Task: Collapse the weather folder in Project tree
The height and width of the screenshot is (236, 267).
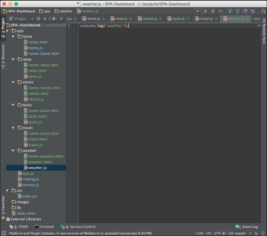Action: pos(13,150)
